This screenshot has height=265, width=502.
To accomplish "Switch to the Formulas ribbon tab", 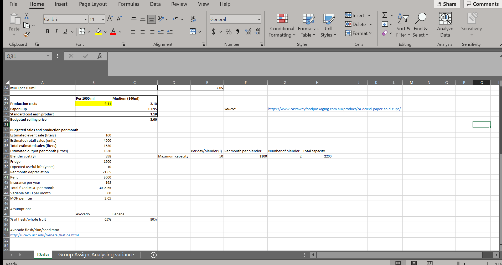I will click(x=129, y=4).
